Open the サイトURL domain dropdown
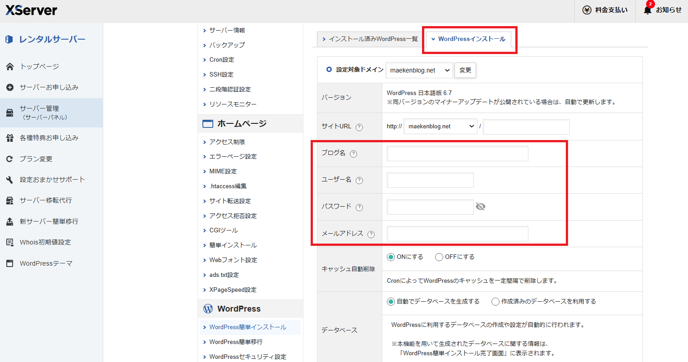688x362 pixels. tap(440, 127)
